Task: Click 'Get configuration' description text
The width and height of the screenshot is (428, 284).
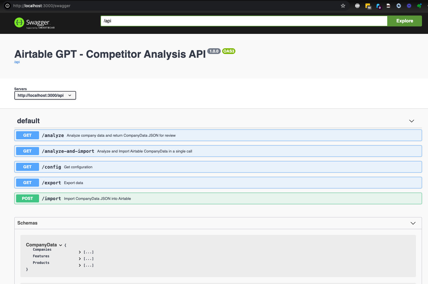Action: tap(78, 167)
